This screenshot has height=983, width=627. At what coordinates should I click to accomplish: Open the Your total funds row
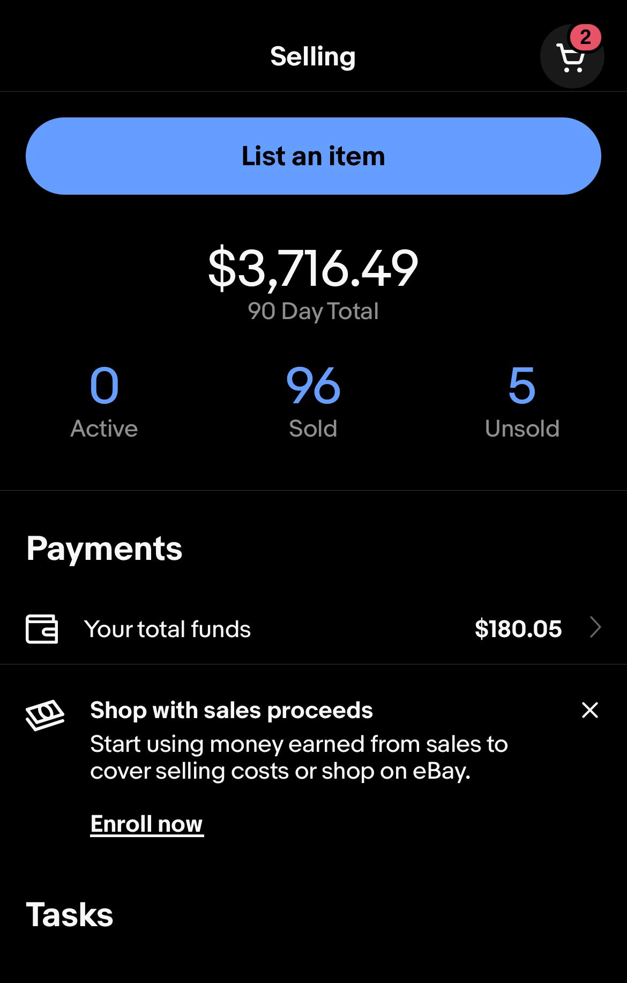[313, 629]
